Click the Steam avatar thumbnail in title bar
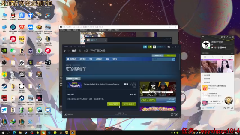240x135 pixels. 154,47
